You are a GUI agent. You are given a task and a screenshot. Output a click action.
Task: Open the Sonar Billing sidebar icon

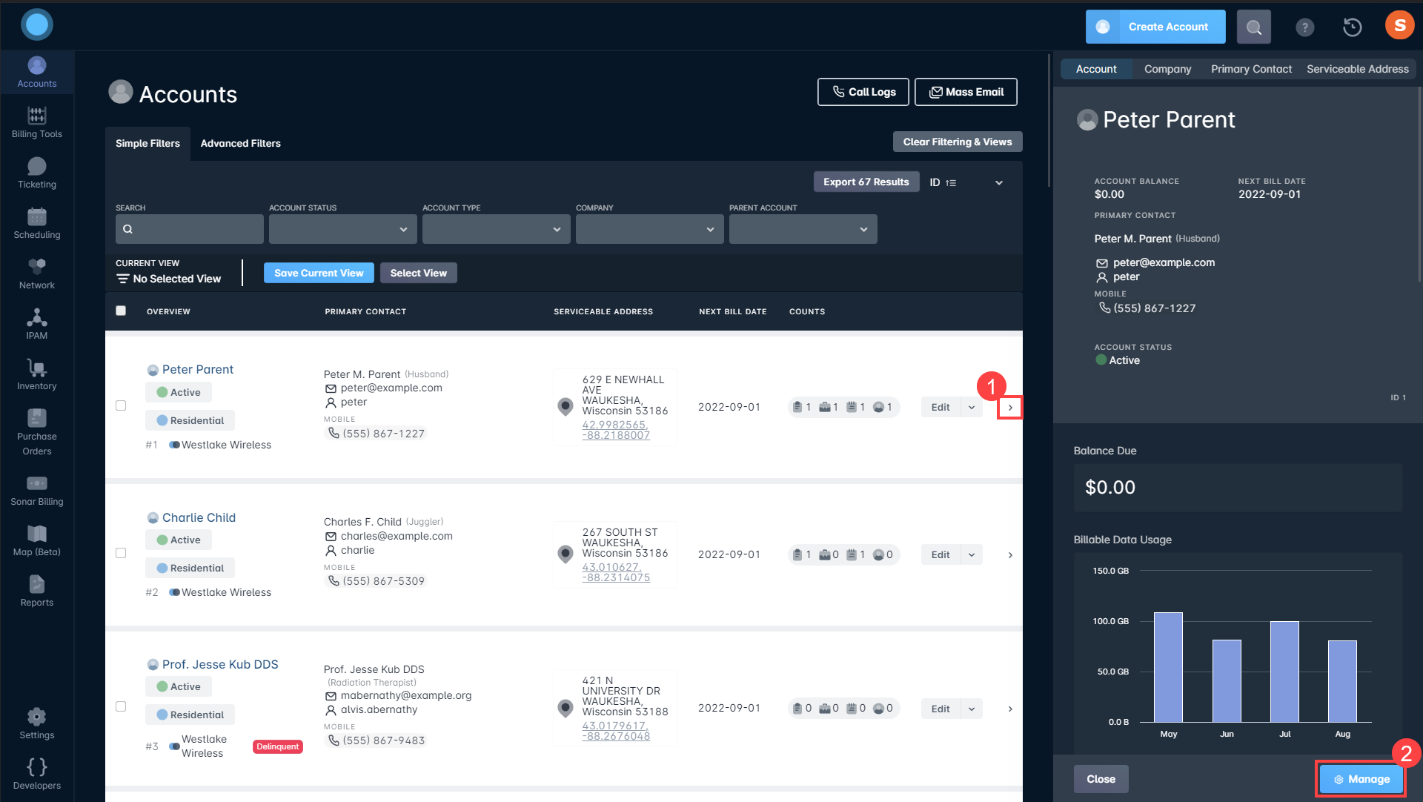click(x=37, y=484)
